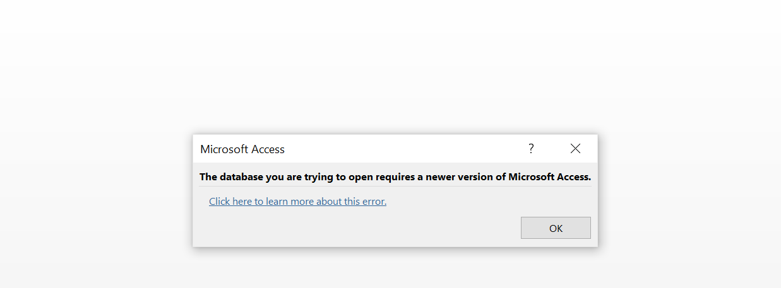
Task: Open the learn more about this error link
Action: [x=297, y=202]
